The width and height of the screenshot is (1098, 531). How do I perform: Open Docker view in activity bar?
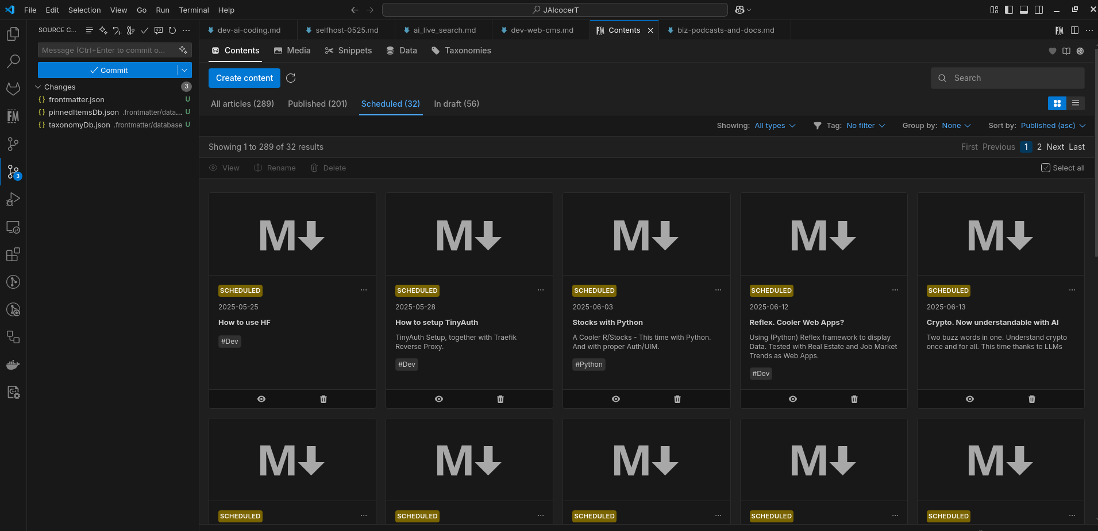point(13,365)
